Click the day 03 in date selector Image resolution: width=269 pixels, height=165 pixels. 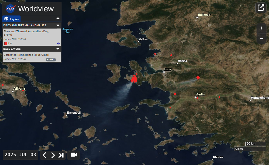33,155
